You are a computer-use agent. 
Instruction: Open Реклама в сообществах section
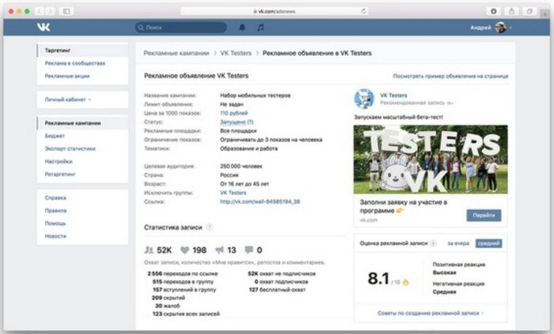(x=75, y=63)
